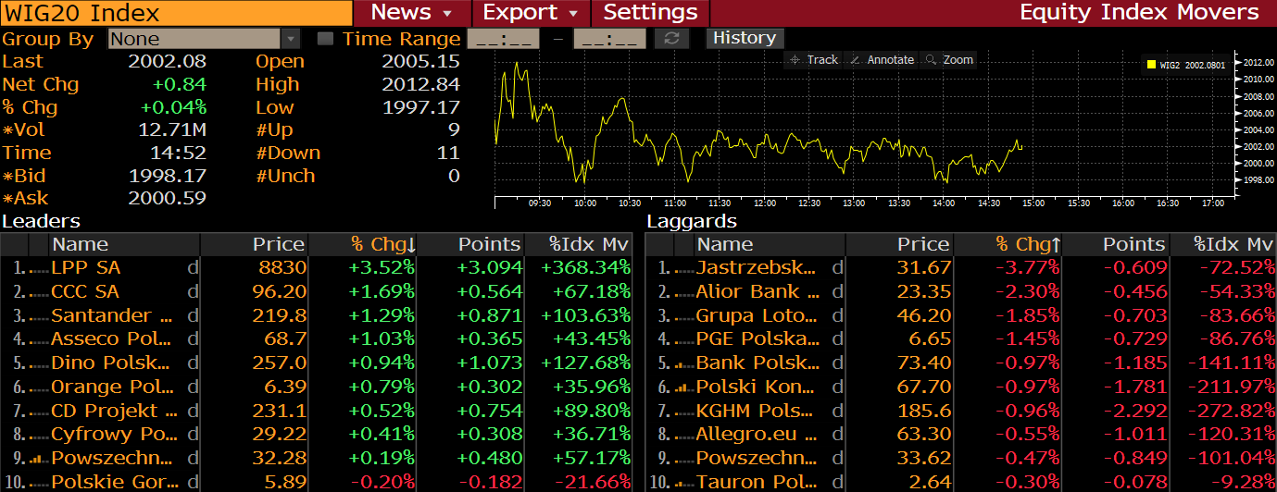1277x492 pixels.
Task: Click the mini chart icon beside Tauron Pol…
Action: (x=683, y=482)
